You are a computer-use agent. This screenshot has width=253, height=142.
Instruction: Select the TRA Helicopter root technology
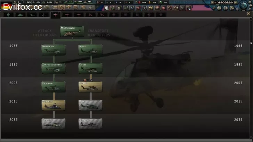(72, 32)
